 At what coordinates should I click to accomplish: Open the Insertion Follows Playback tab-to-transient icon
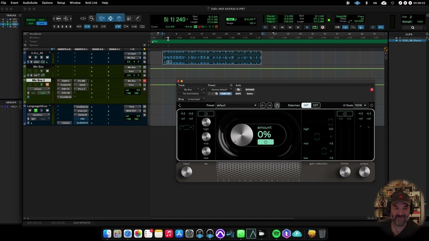(x=79, y=26)
